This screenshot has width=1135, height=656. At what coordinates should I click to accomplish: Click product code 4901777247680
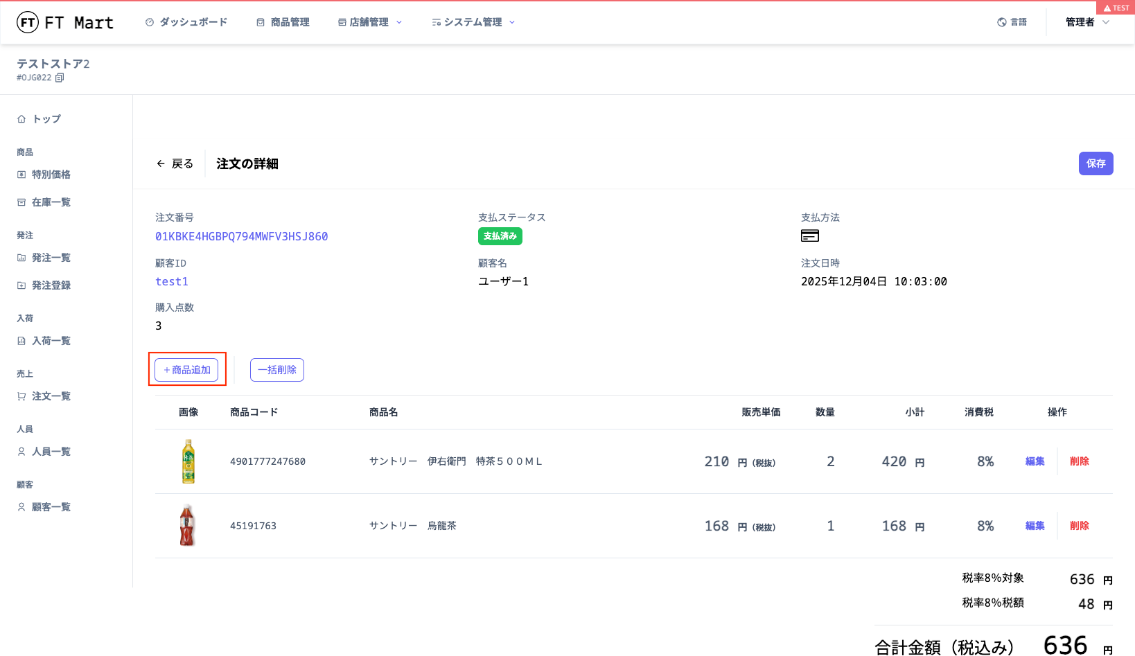click(267, 461)
